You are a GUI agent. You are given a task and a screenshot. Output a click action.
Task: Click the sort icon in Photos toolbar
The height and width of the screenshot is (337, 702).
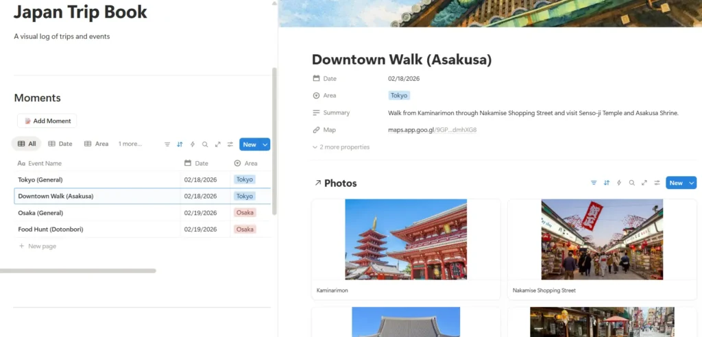[x=606, y=183]
